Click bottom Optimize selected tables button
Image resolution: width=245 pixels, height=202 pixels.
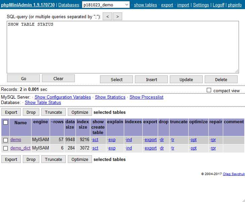tap(80, 159)
